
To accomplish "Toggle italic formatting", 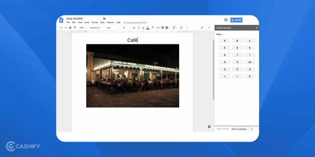I will (x=138, y=28).
